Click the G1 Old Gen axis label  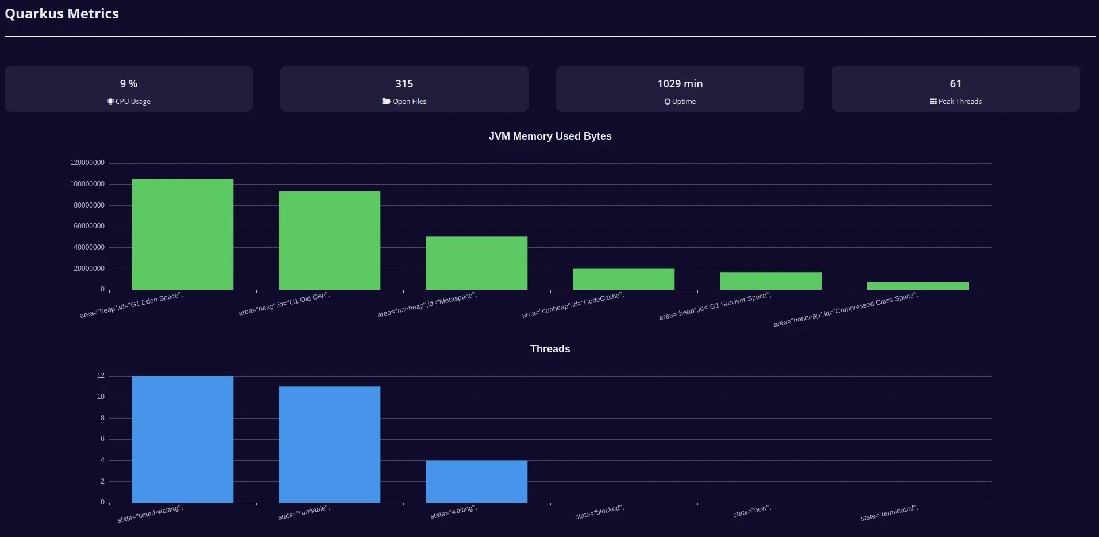tap(284, 304)
